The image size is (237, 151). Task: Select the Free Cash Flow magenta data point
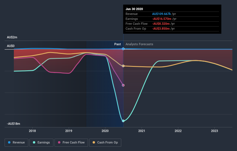tap(123, 85)
